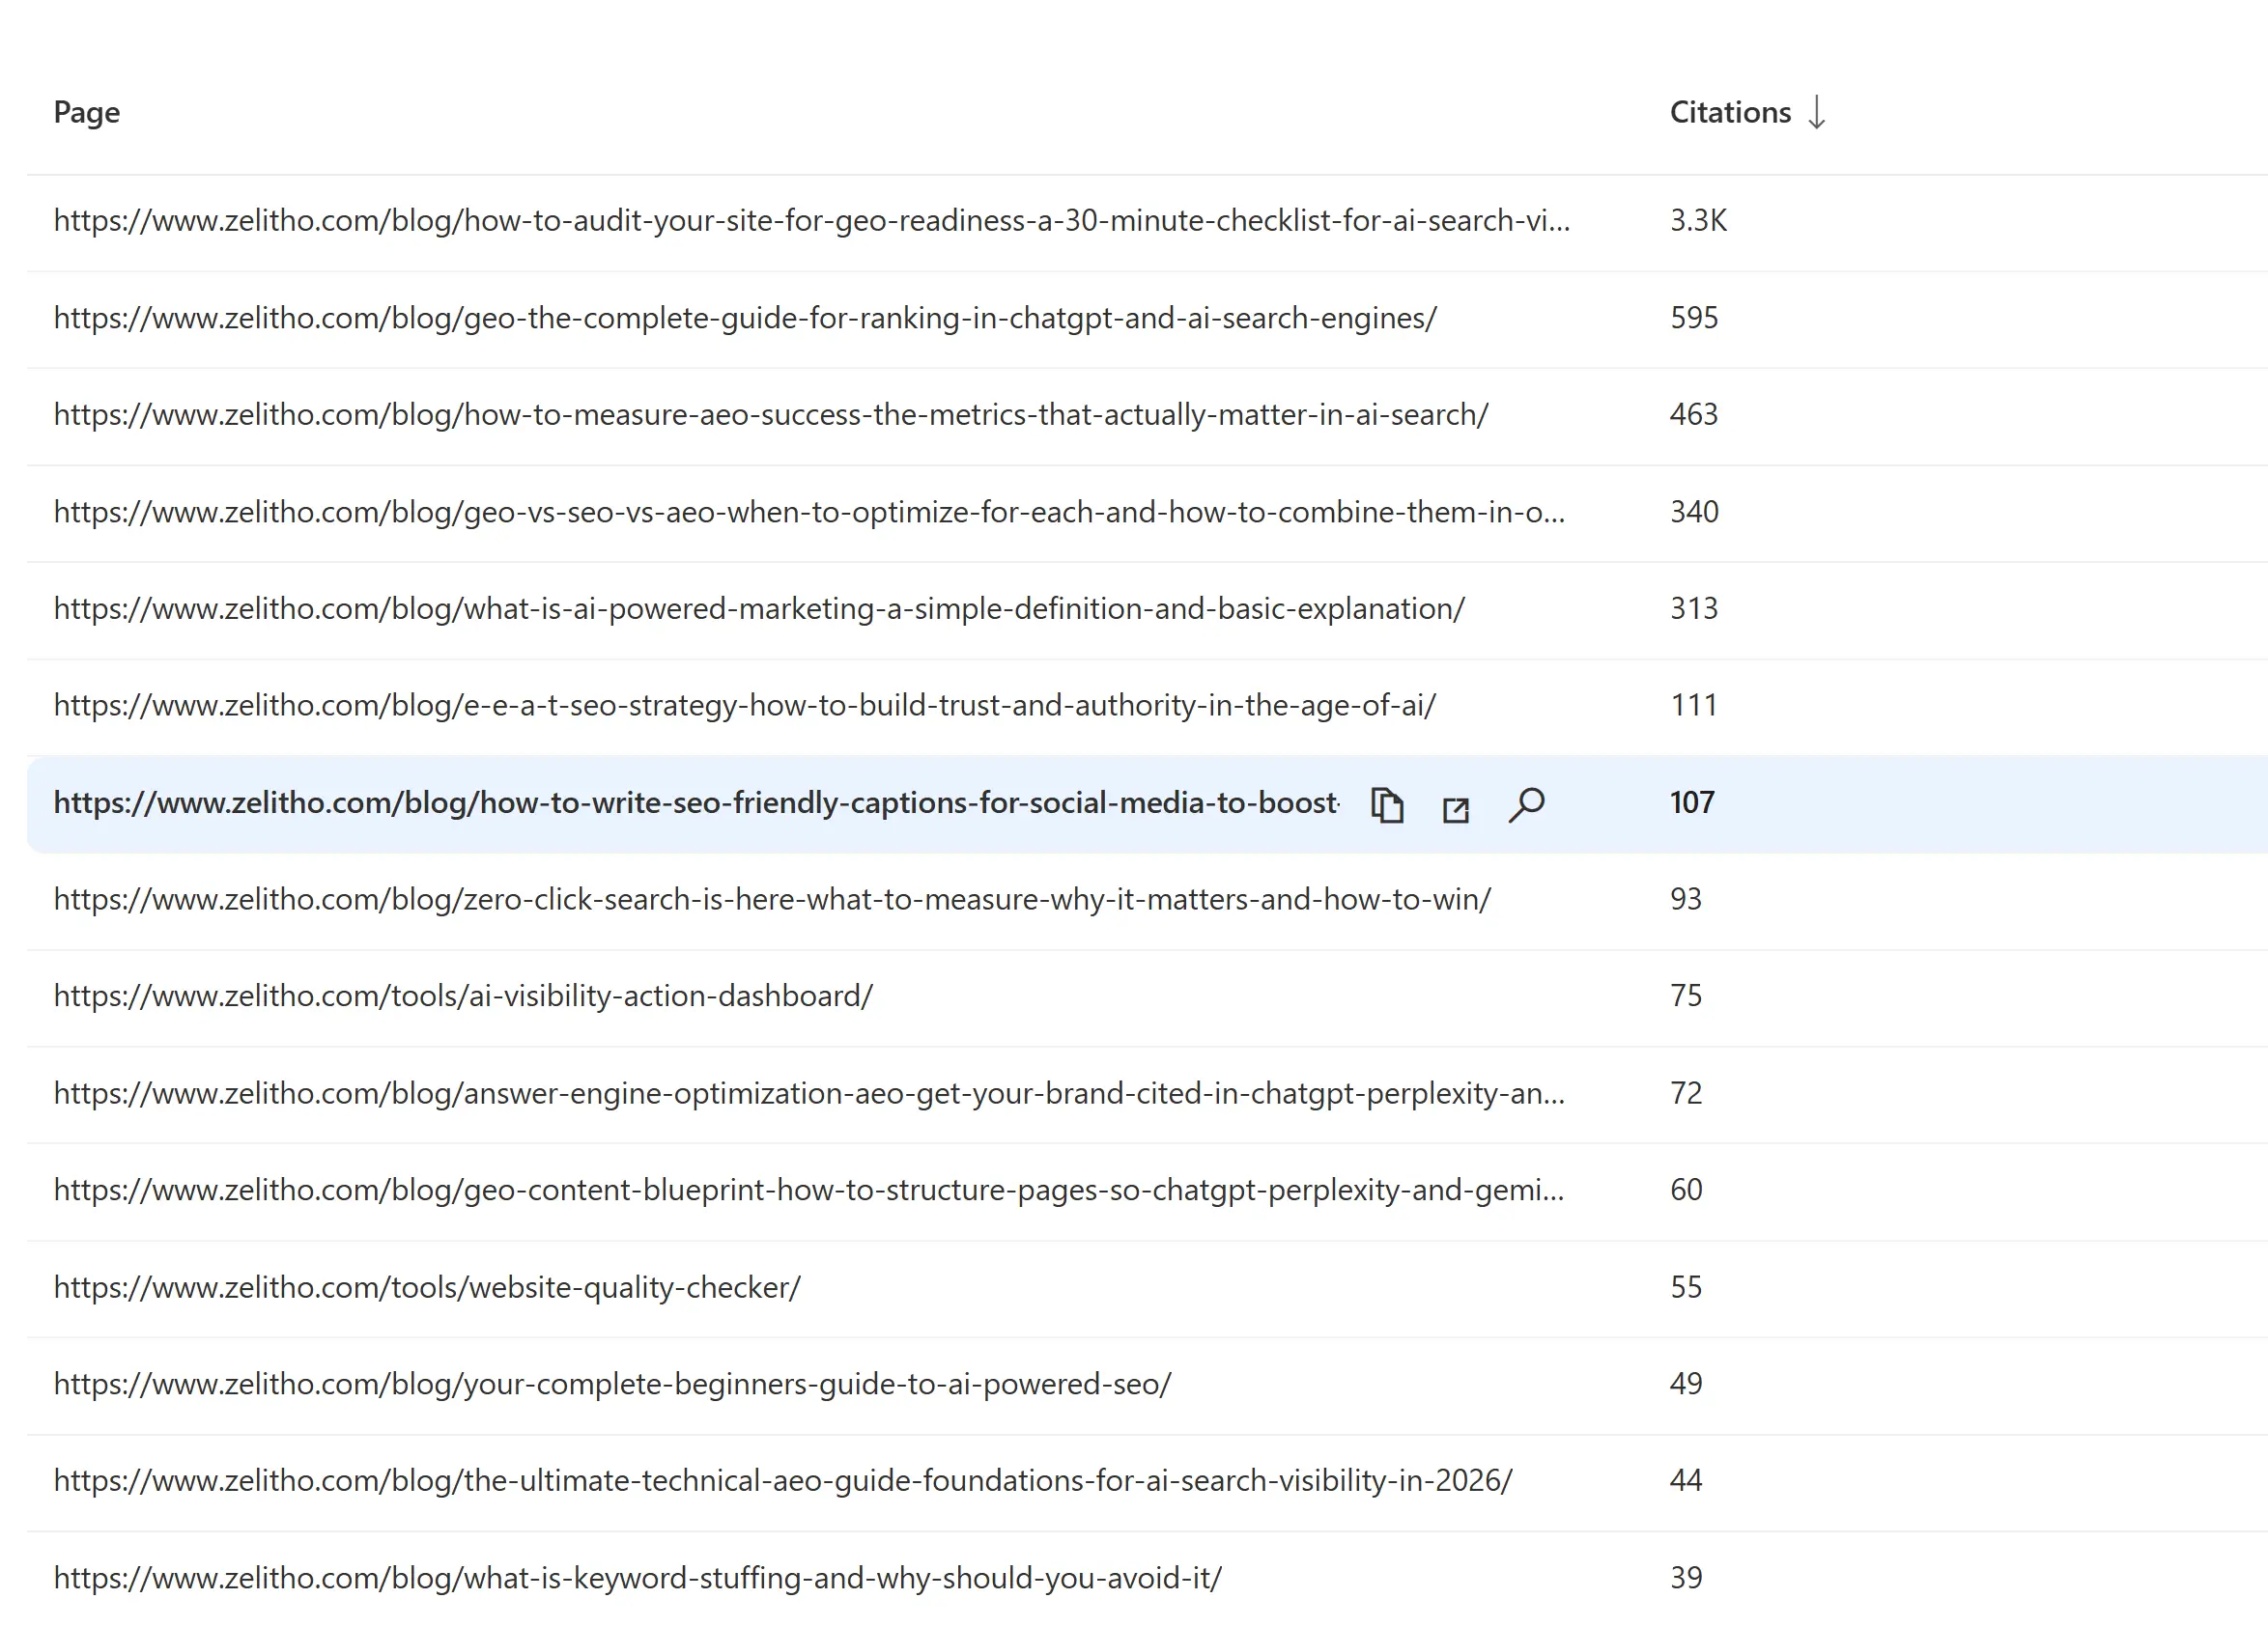Open the ai-visibility-action-dashboard tool URL
The height and width of the screenshot is (1627, 2268).
[464, 996]
